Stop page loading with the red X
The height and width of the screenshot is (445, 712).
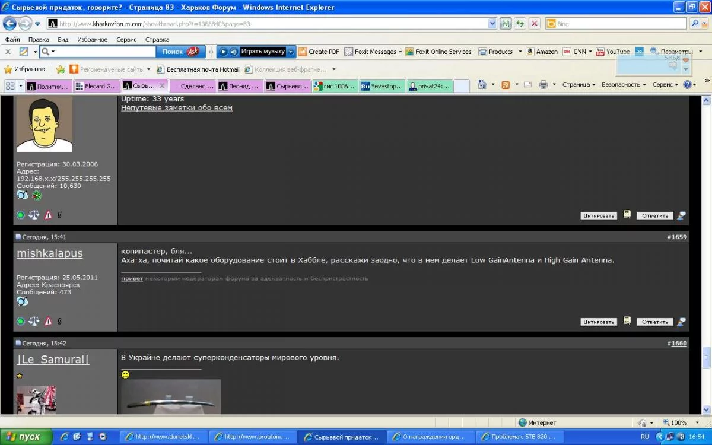click(x=534, y=24)
